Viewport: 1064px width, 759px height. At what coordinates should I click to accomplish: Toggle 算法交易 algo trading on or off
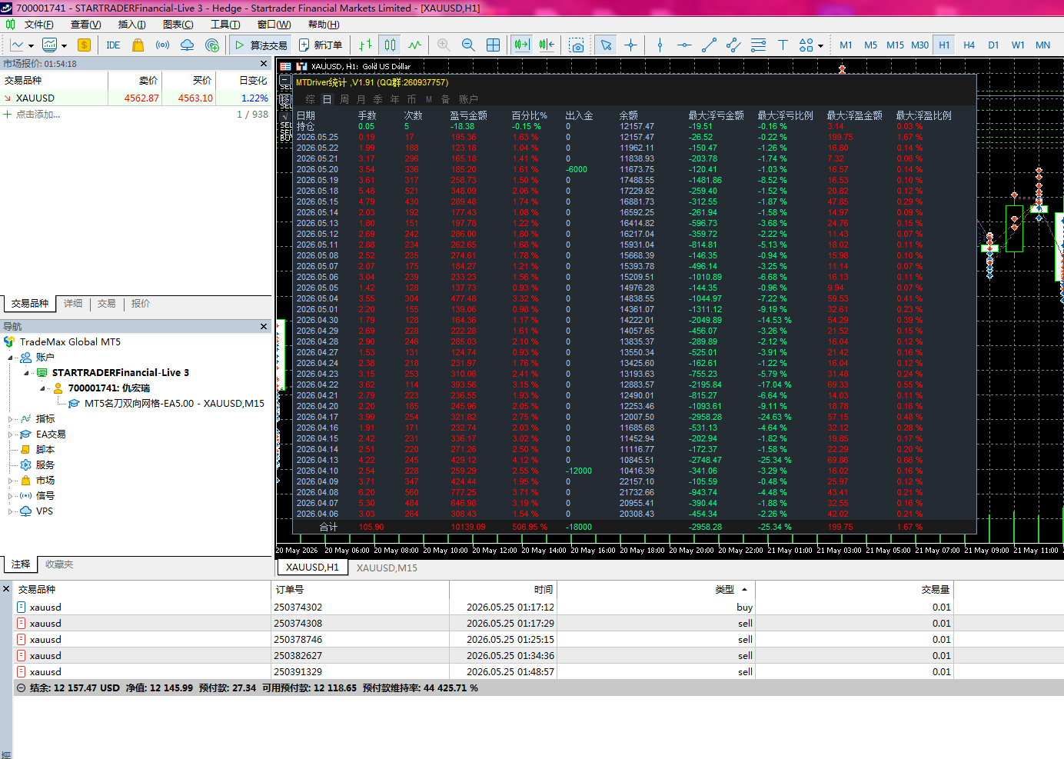261,45
